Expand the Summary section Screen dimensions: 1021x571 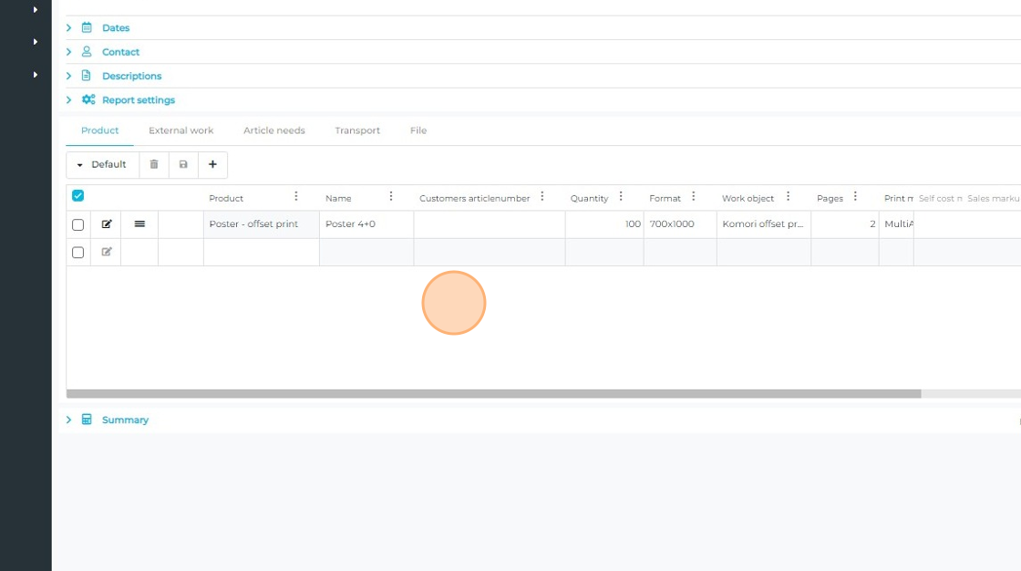(x=125, y=420)
